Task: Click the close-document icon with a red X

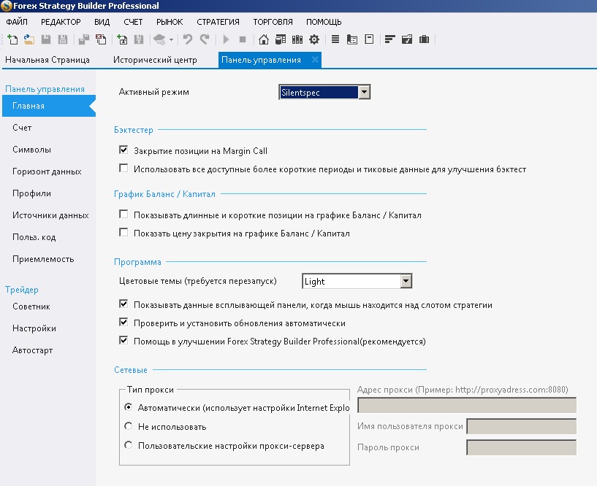Action: pyautogui.click(x=101, y=39)
